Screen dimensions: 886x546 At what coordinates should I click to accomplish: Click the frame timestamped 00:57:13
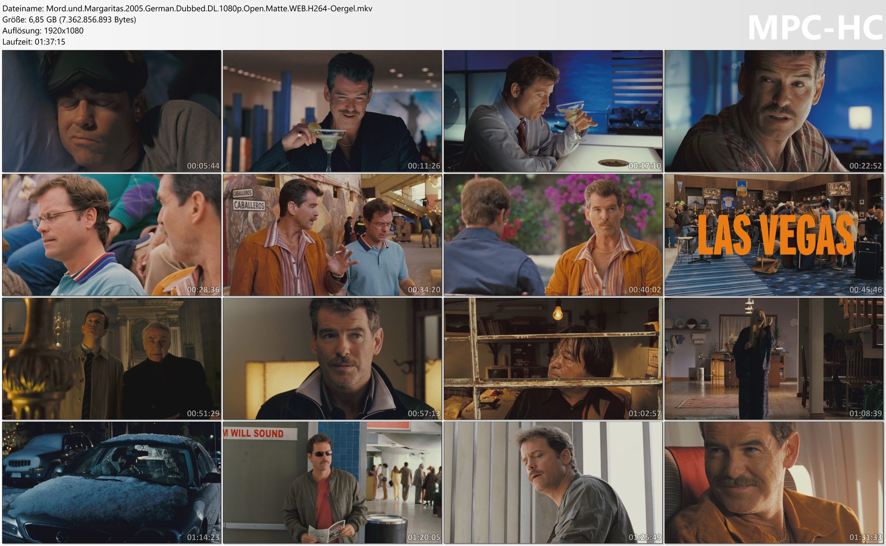[332, 358]
